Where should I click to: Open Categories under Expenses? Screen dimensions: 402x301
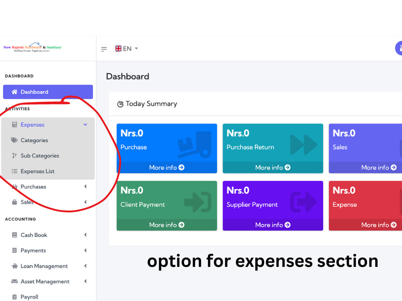point(48,140)
